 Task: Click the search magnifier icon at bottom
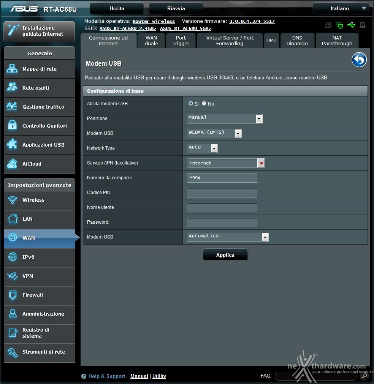pyautogui.click(x=364, y=376)
